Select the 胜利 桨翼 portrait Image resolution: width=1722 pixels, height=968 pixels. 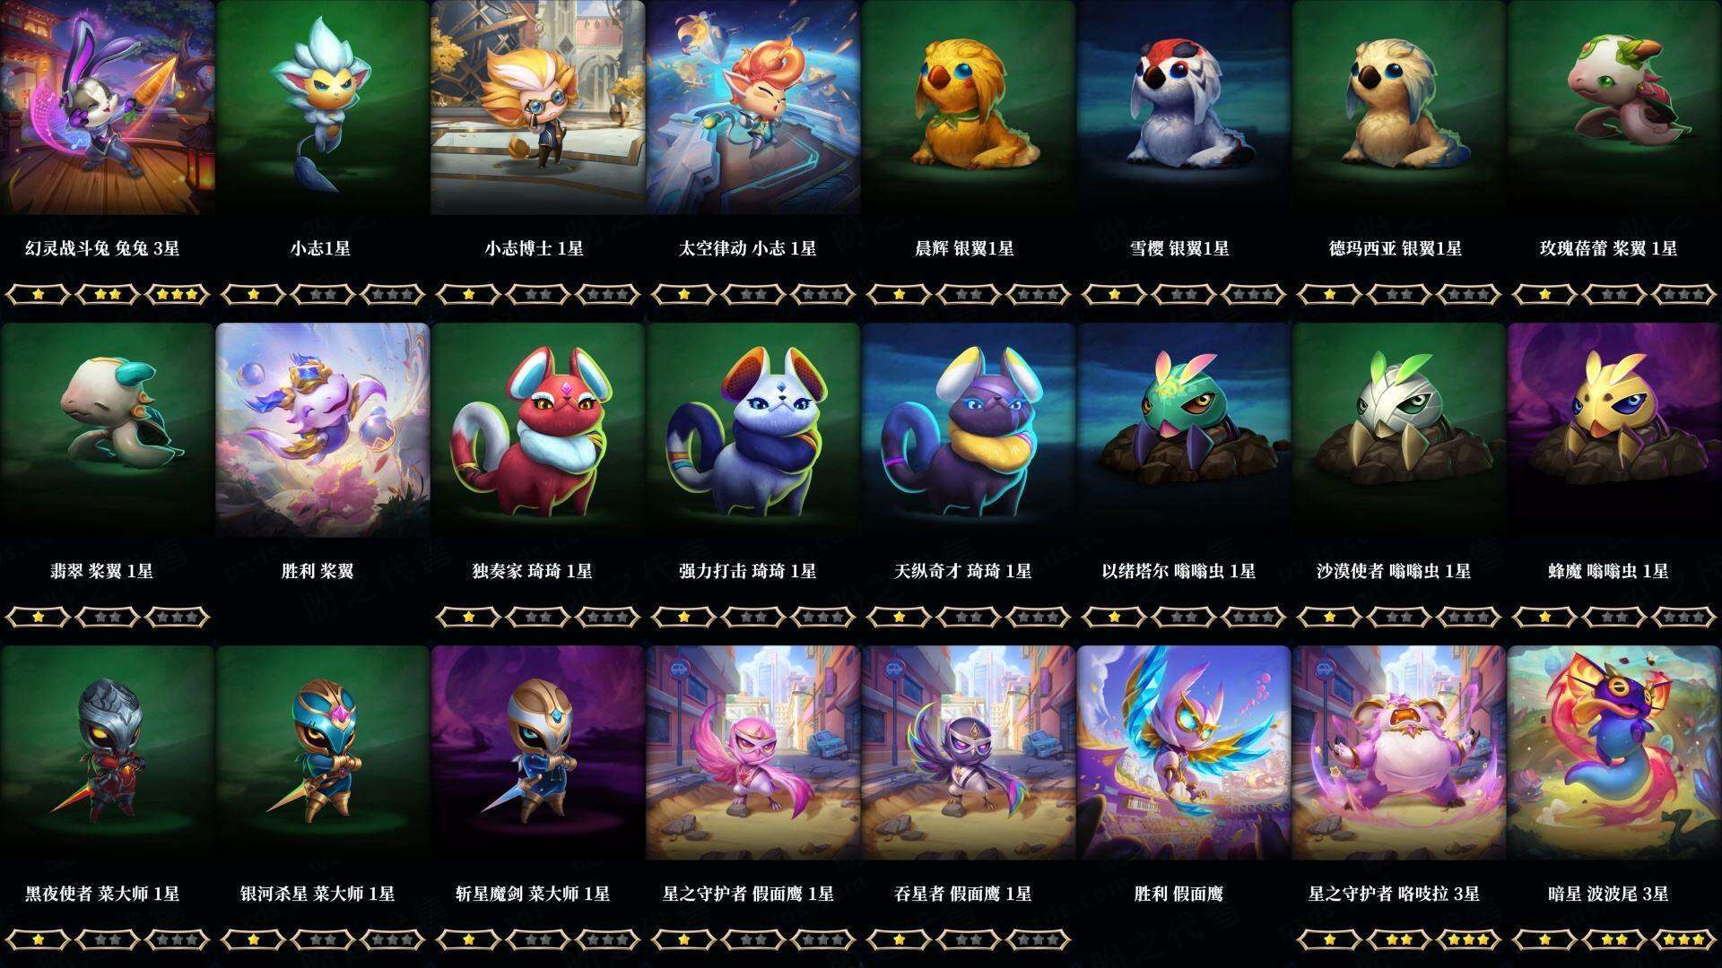pyautogui.click(x=323, y=430)
